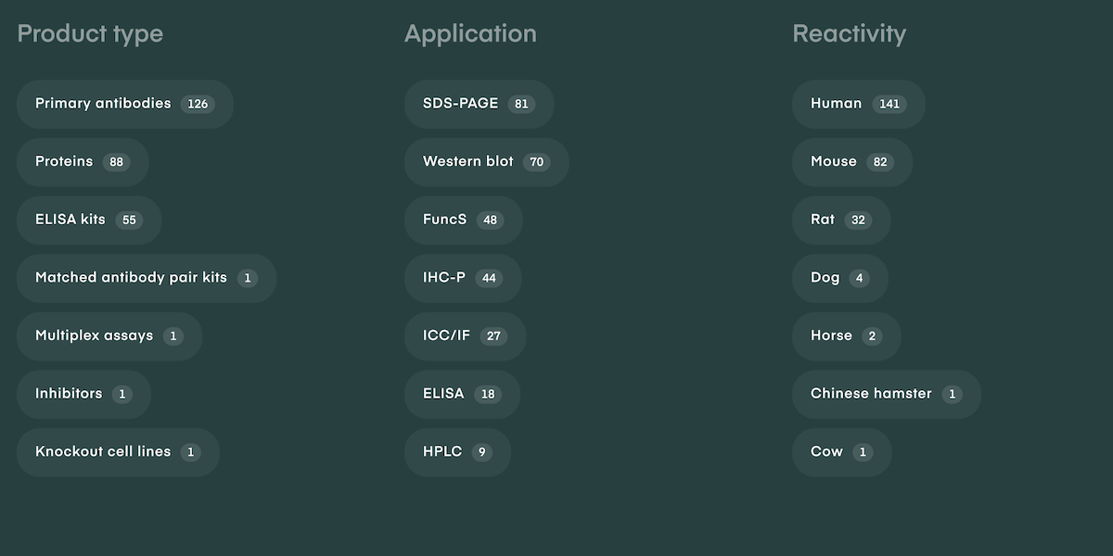Filter by Proteins product type
The image size is (1113, 556).
(x=83, y=162)
